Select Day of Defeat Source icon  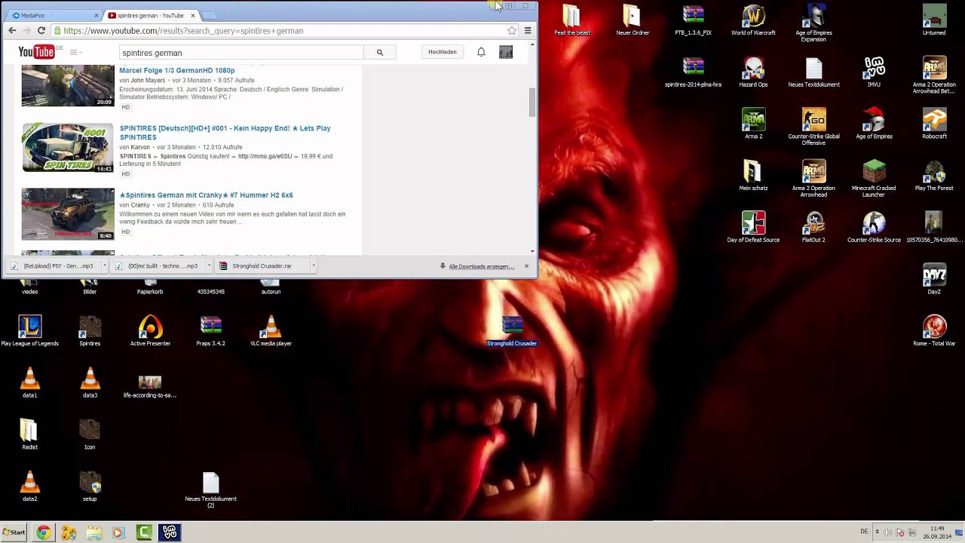coord(753,228)
